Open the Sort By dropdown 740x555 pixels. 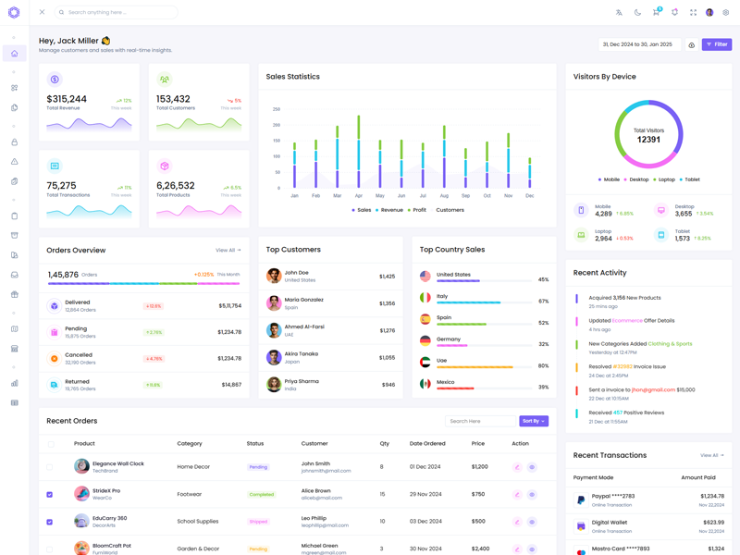pos(534,421)
